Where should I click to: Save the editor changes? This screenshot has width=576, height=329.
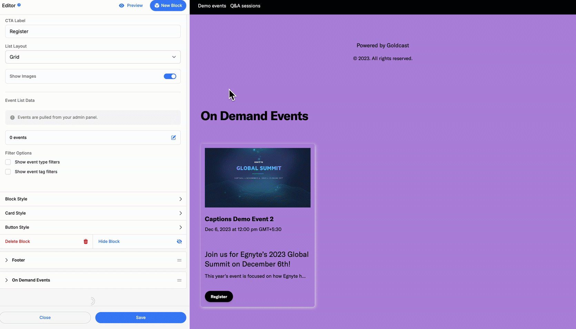(x=140, y=317)
